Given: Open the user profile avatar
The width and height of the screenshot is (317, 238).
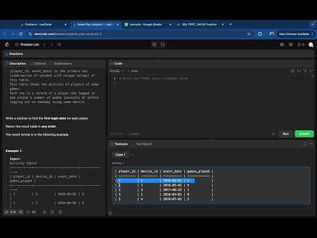Looking at the screenshot, I should [311, 45].
